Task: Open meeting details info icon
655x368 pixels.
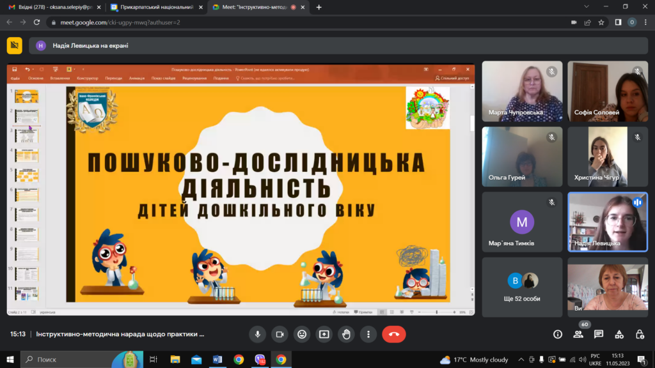Action: [558, 334]
